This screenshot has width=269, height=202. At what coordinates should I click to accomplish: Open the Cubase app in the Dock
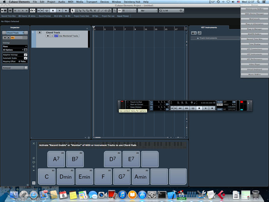221,195
